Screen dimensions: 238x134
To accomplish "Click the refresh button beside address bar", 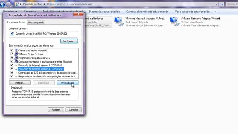I will coord(222,4).
